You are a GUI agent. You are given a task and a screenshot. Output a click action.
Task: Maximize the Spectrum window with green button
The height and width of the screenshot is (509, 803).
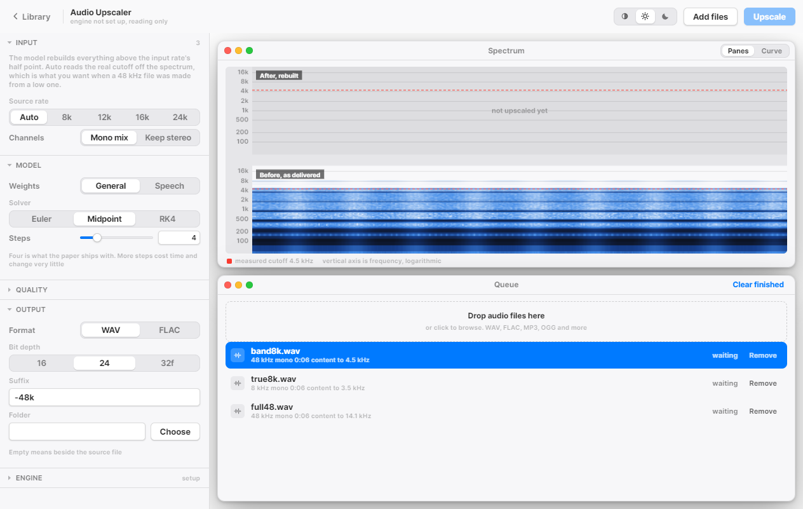(250, 51)
